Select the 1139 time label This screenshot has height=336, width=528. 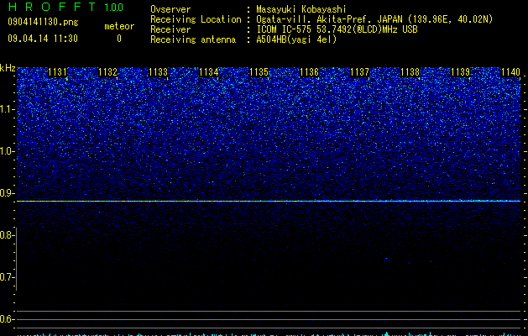460,72
